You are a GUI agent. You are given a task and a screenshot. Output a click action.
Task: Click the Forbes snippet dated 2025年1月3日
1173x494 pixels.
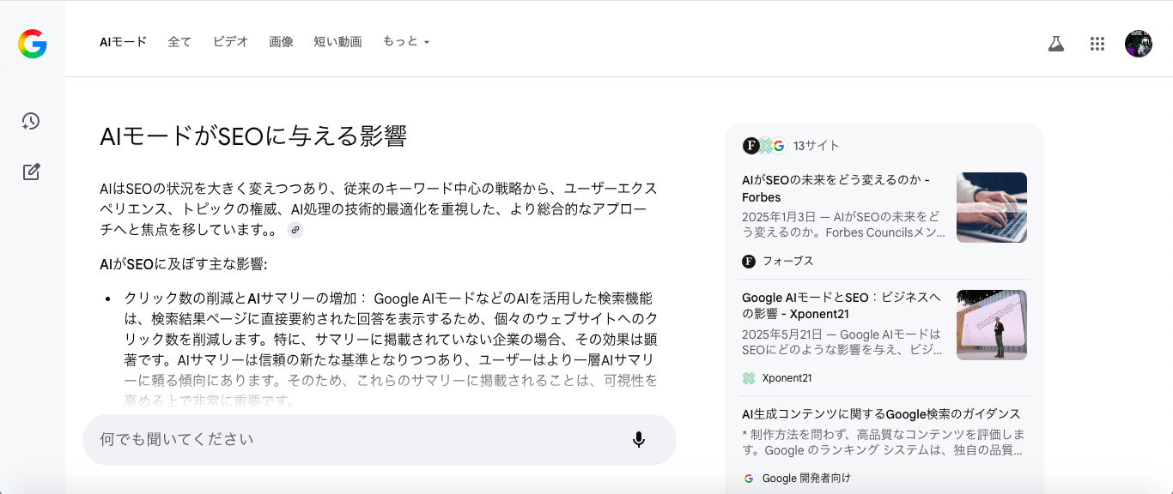click(844, 225)
